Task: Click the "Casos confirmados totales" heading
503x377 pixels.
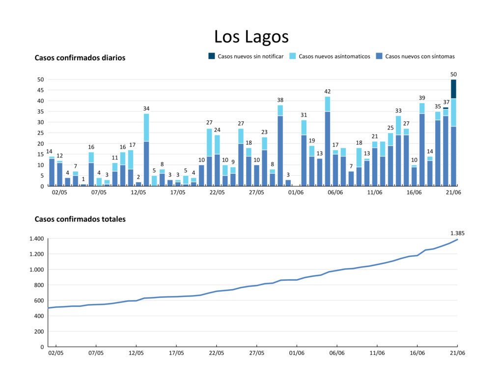Action: point(80,219)
